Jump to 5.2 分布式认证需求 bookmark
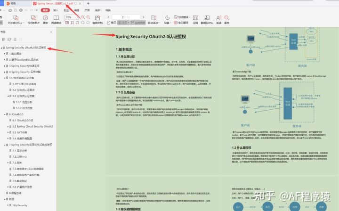 (x=24, y=90)
